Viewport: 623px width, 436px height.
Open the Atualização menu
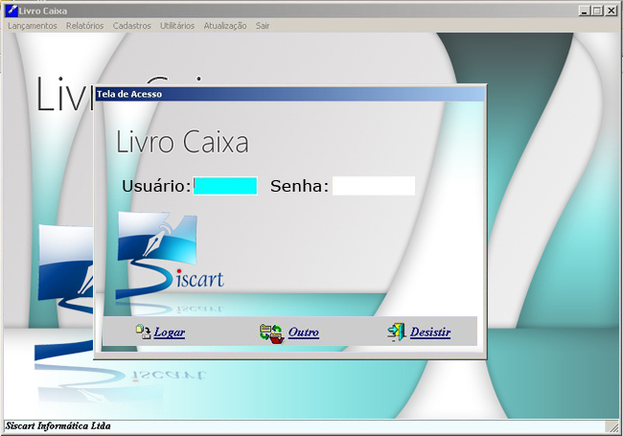pyautogui.click(x=225, y=26)
